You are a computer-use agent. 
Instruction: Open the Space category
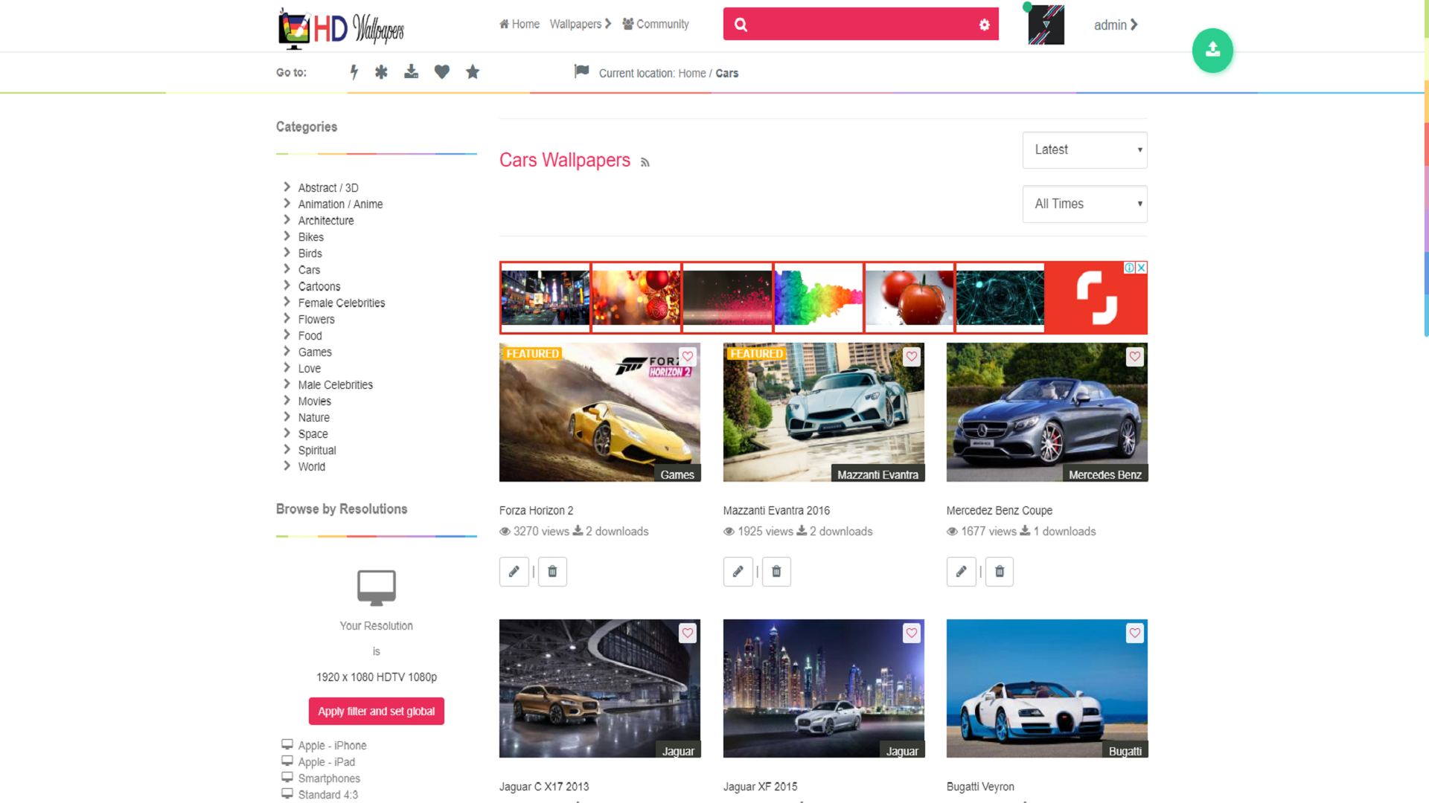point(313,433)
